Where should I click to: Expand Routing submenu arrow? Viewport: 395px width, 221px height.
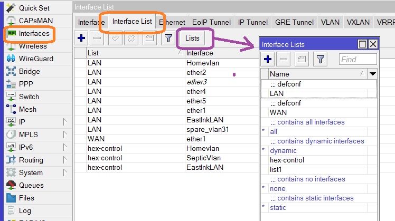point(65,160)
